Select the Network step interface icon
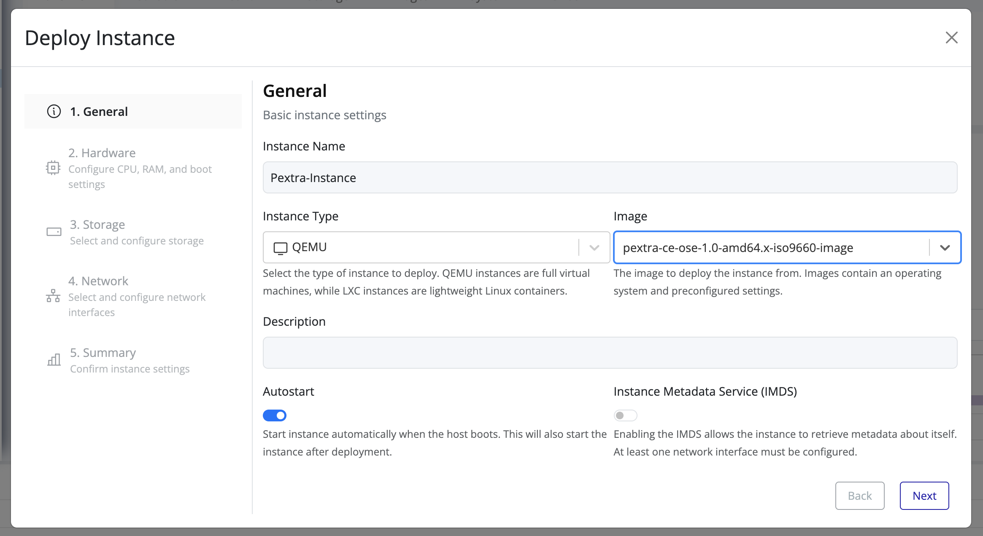This screenshot has height=536, width=983. click(53, 296)
